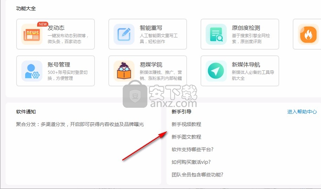This screenshot has width=321, height=189.
Task: Open 如何购买激活vip? help entry
Action: pos(191,162)
